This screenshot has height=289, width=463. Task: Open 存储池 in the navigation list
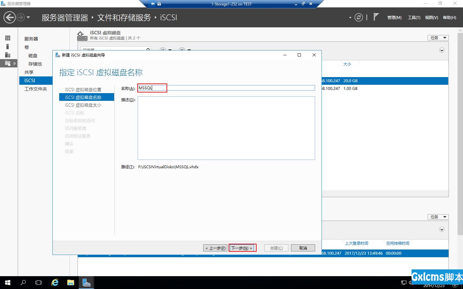point(35,64)
